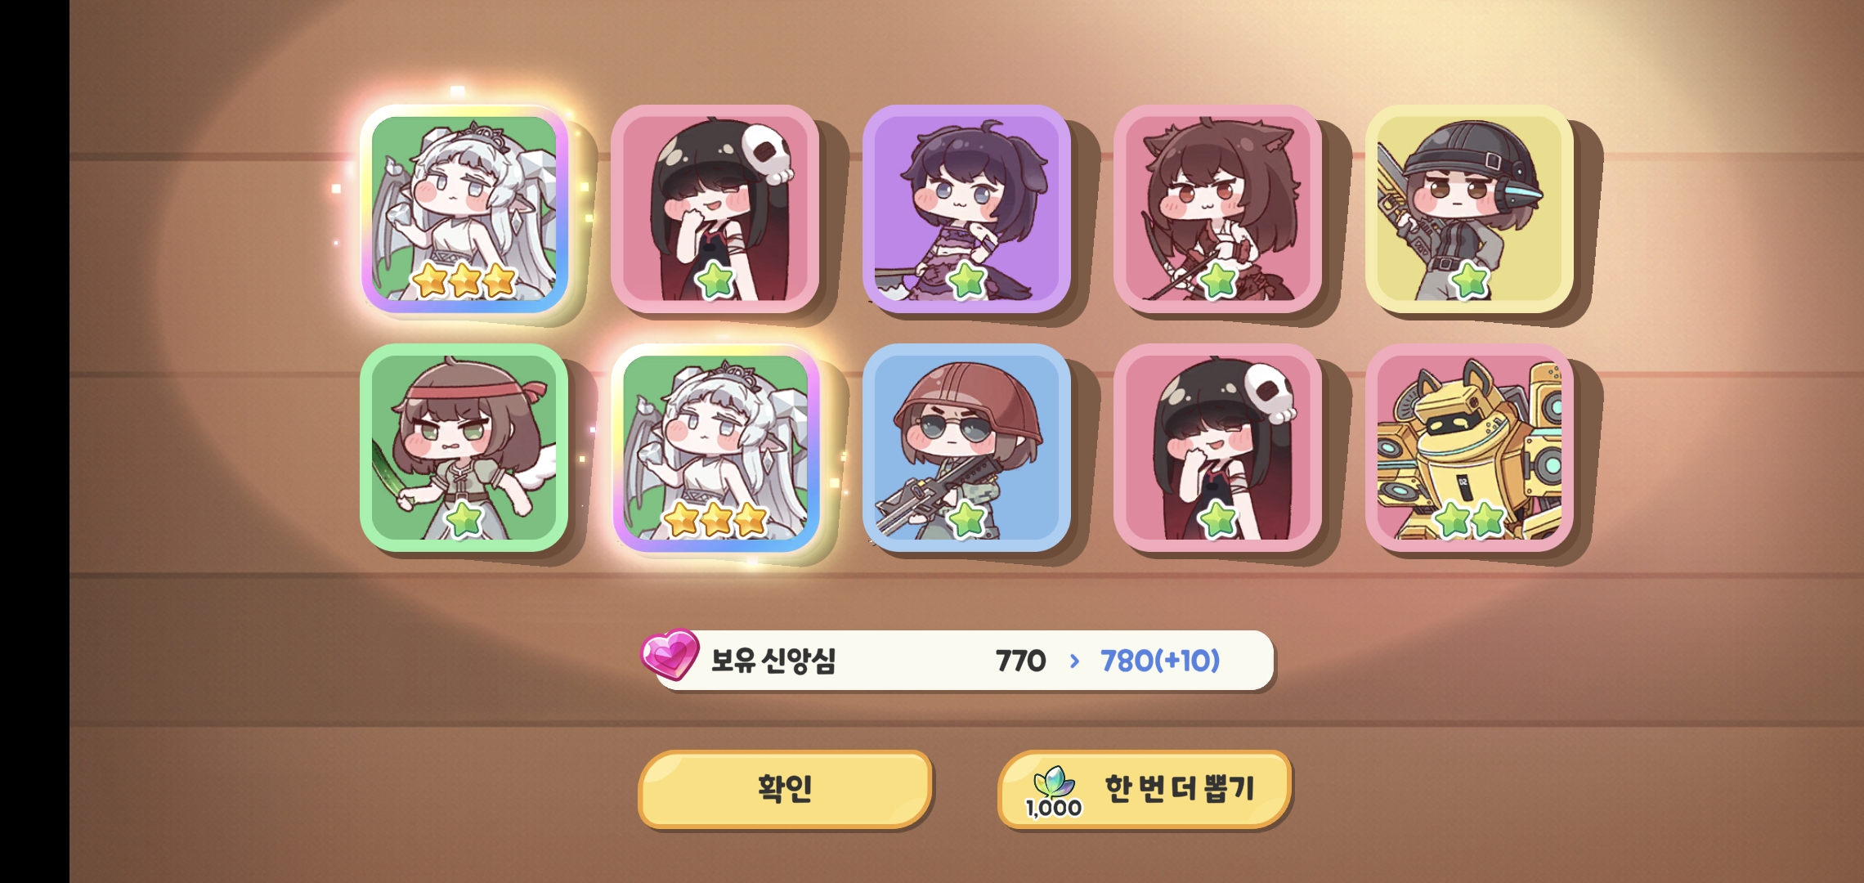Screen dimensions: 1864x883
Task: Click the green star on purple girl card
Action: coord(967,280)
